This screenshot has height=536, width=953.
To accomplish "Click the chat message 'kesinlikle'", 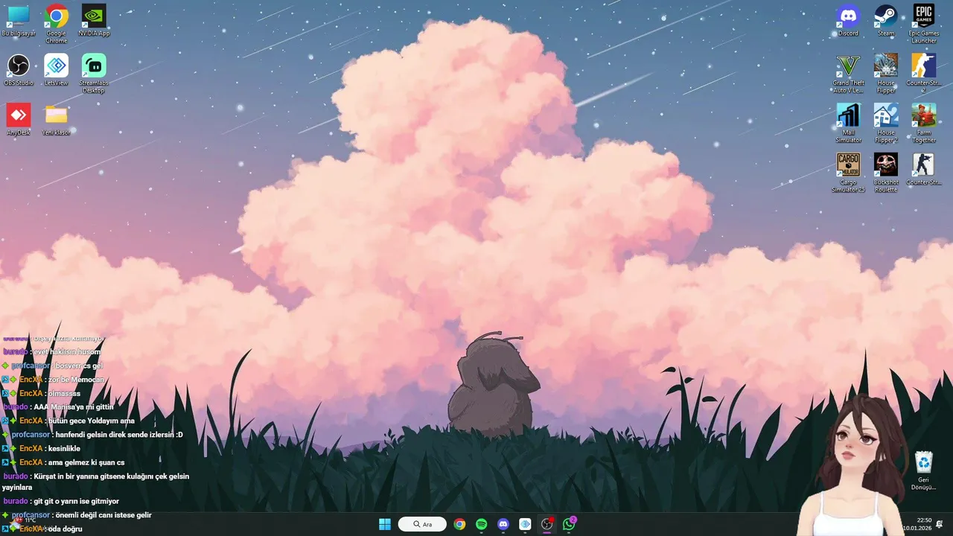I will point(64,449).
